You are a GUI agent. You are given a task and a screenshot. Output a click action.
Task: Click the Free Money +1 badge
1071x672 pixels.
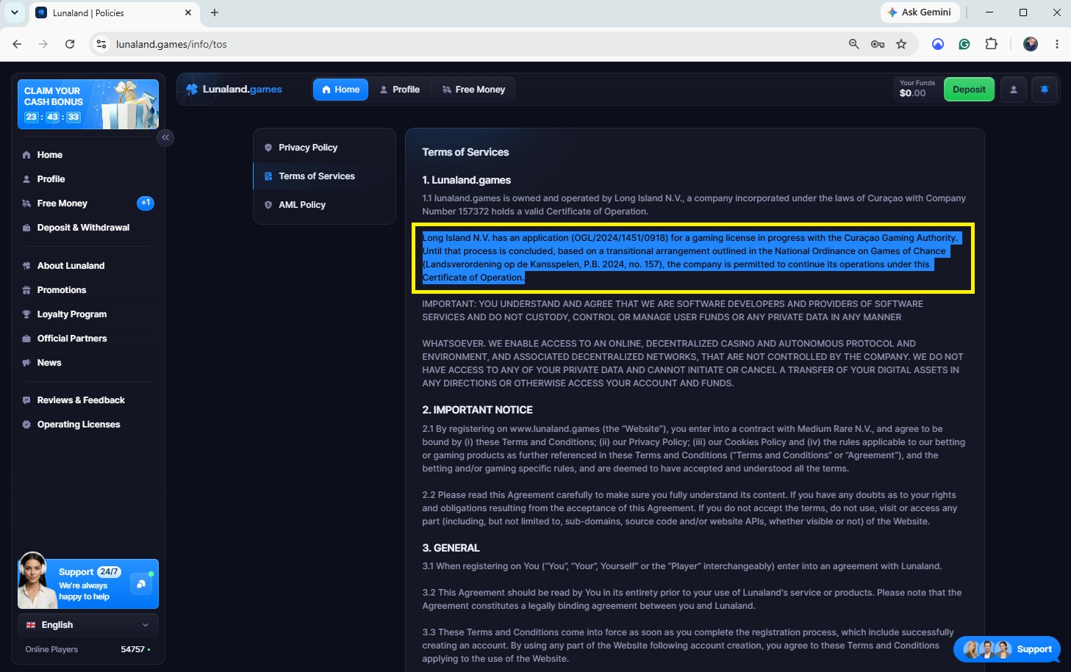coord(146,203)
